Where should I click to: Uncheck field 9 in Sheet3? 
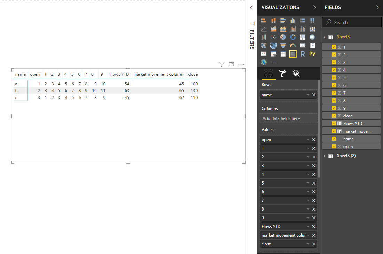coord(334,108)
